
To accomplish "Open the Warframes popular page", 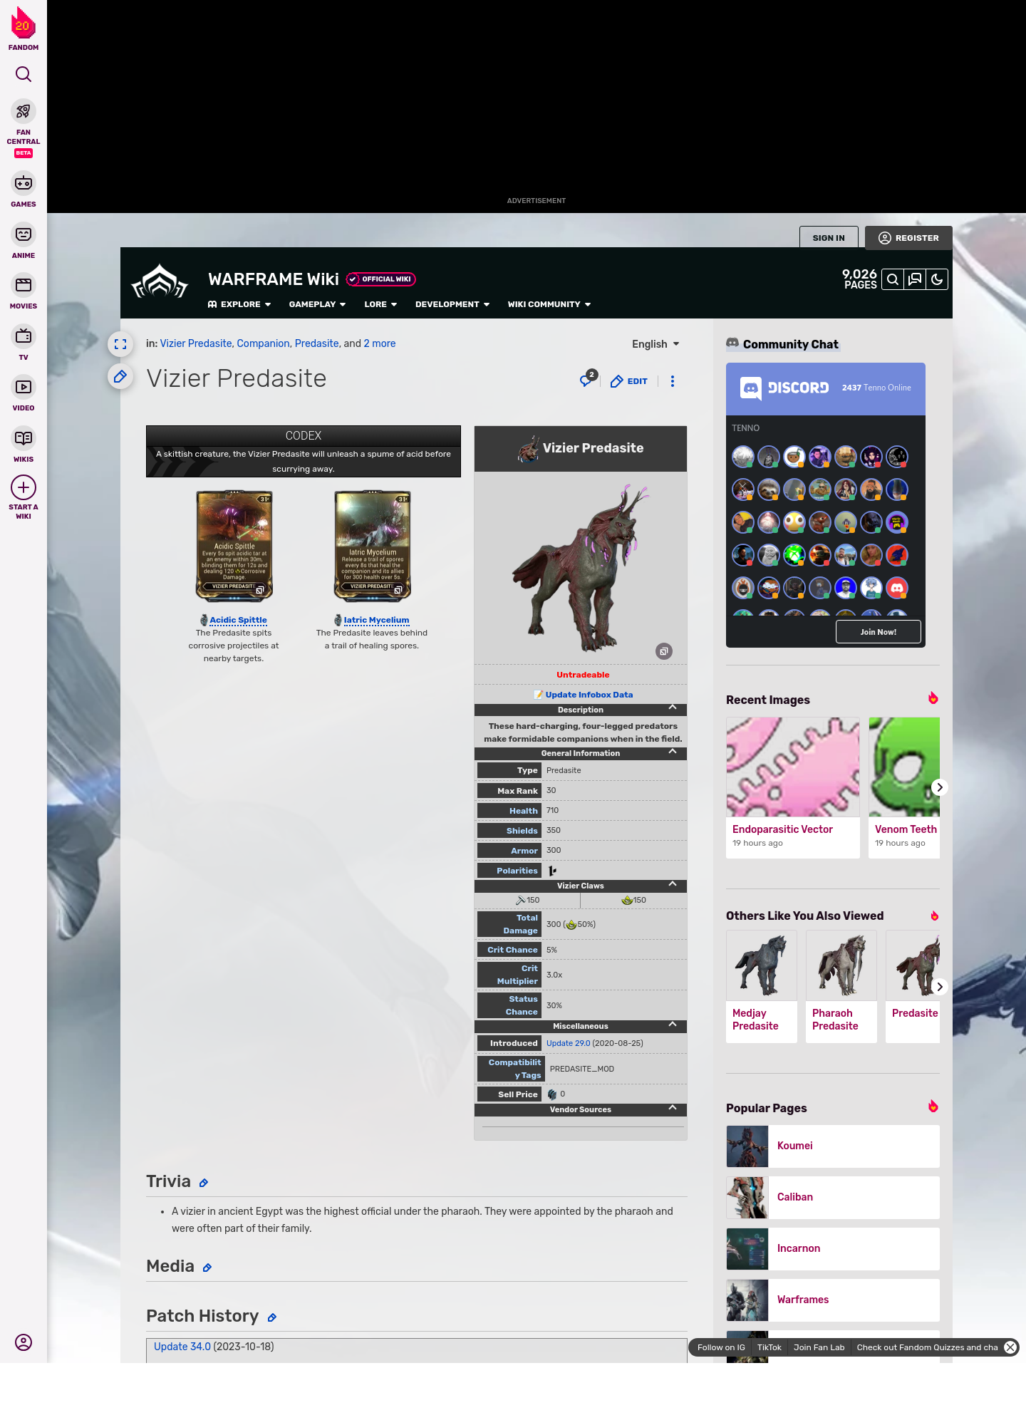I will coord(833,1300).
